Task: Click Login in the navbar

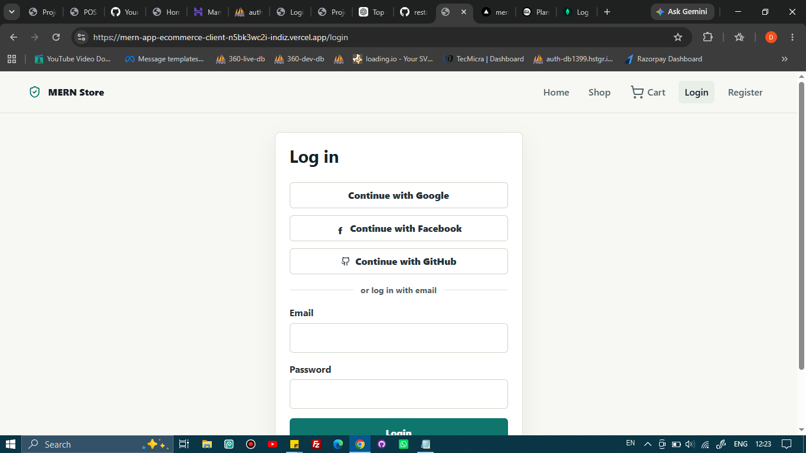Action: (696, 92)
